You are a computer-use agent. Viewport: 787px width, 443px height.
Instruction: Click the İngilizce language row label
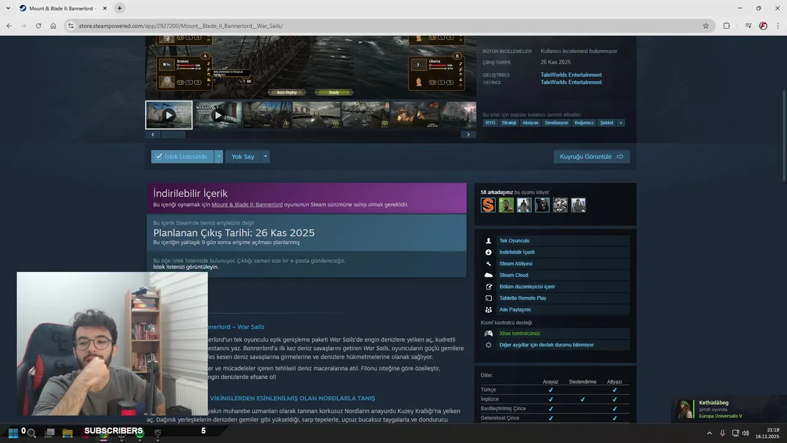click(489, 399)
